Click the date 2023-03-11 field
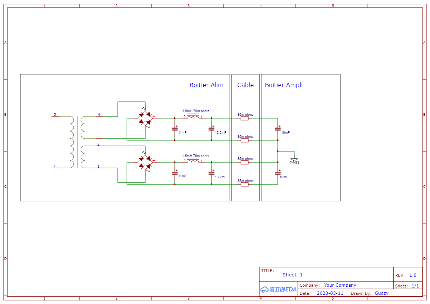Image resolution: width=430 pixels, height=304 pixels. (330, 293)
